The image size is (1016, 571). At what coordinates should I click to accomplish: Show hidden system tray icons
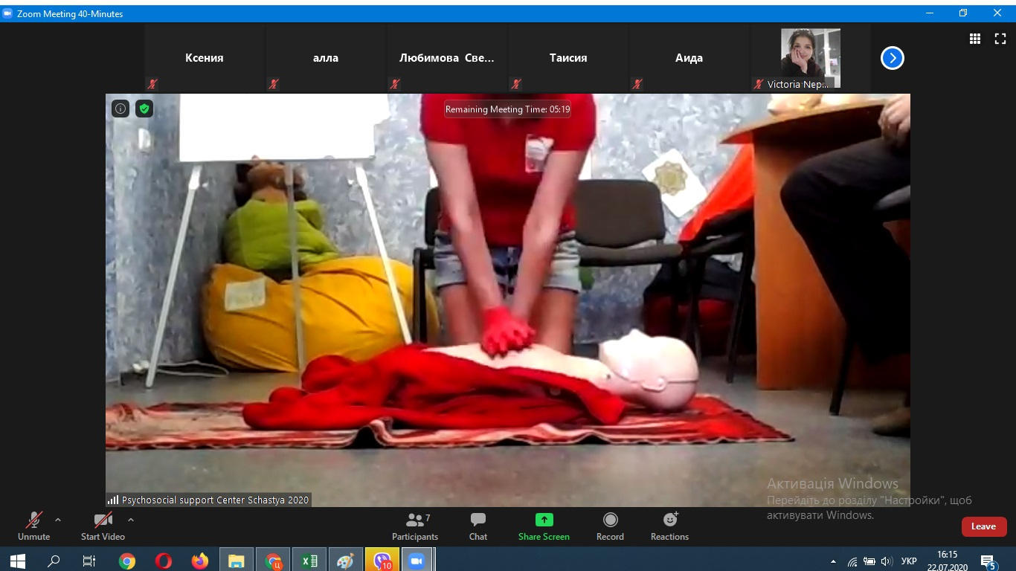[833, 561]
